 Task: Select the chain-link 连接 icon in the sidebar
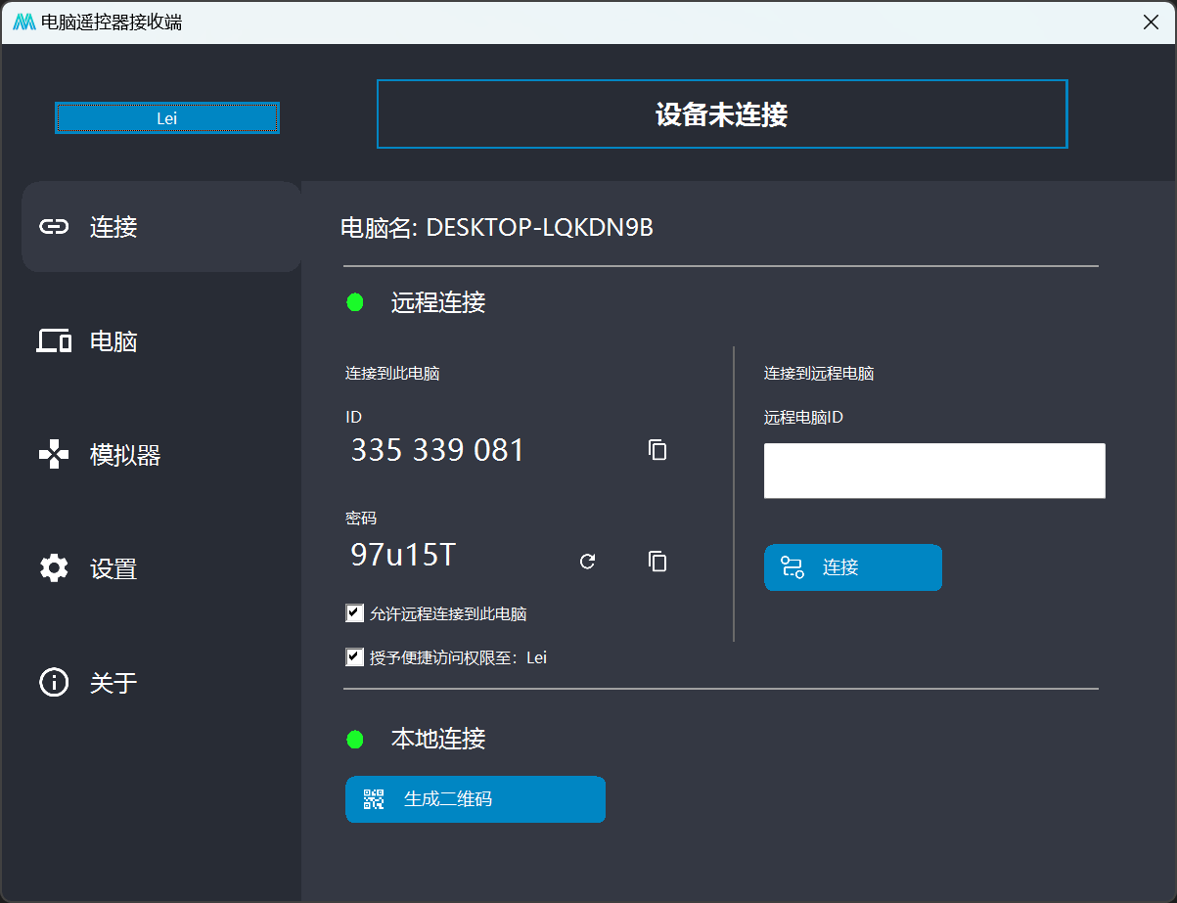[55, 227]
